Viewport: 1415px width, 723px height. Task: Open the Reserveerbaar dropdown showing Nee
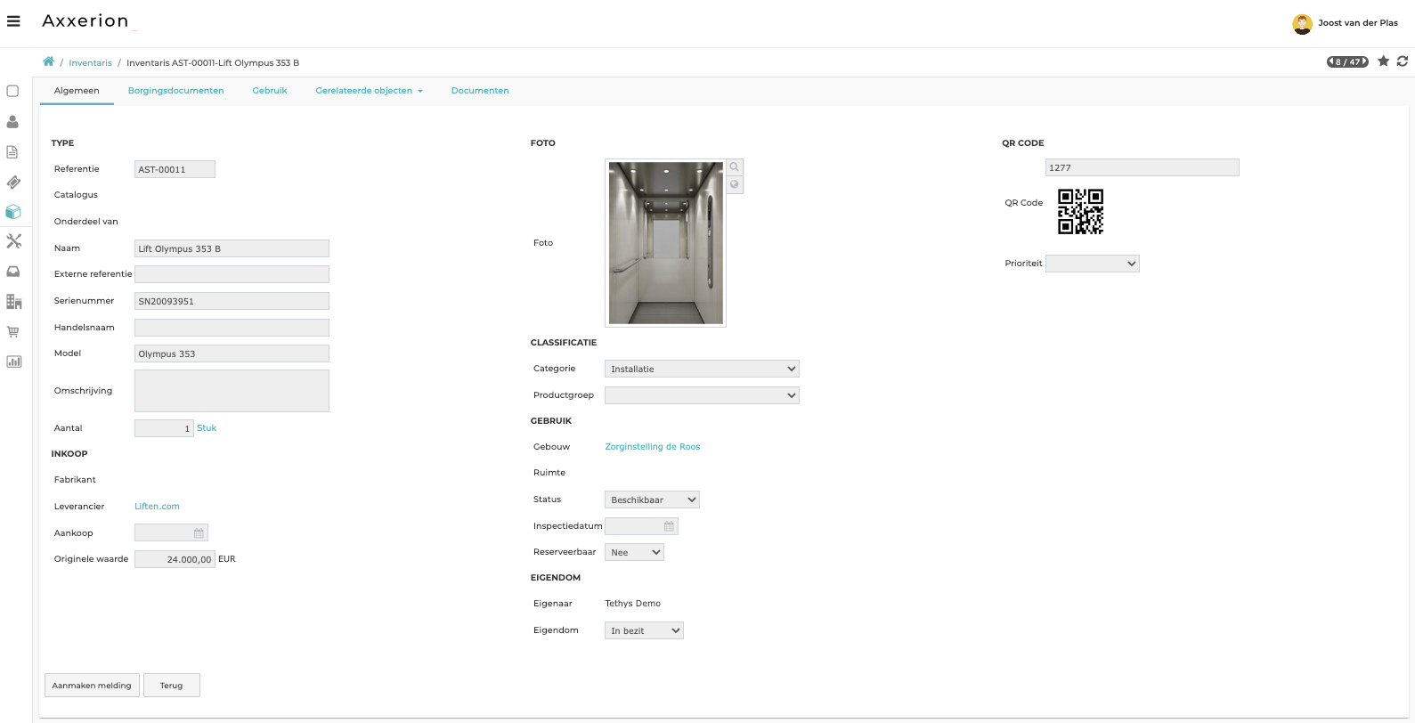[634, 552]
